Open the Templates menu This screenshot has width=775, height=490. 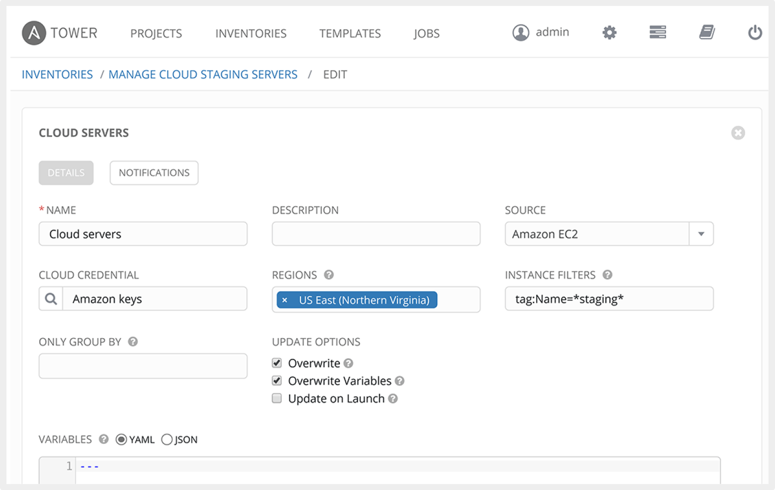[350, 33]
